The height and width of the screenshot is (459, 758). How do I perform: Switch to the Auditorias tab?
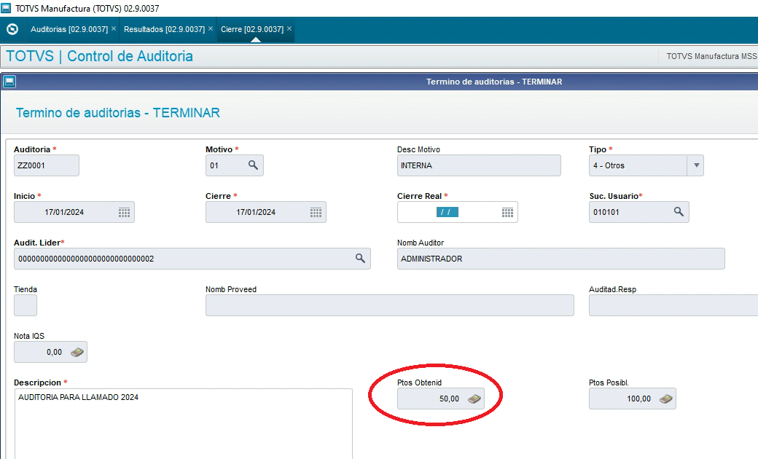coord(69,29)
